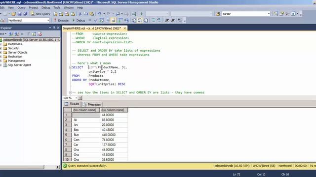Image resolution: width=316 pixels, height=177 pixels.
Task: Select row header 5 in results grid
Action: 67,135
